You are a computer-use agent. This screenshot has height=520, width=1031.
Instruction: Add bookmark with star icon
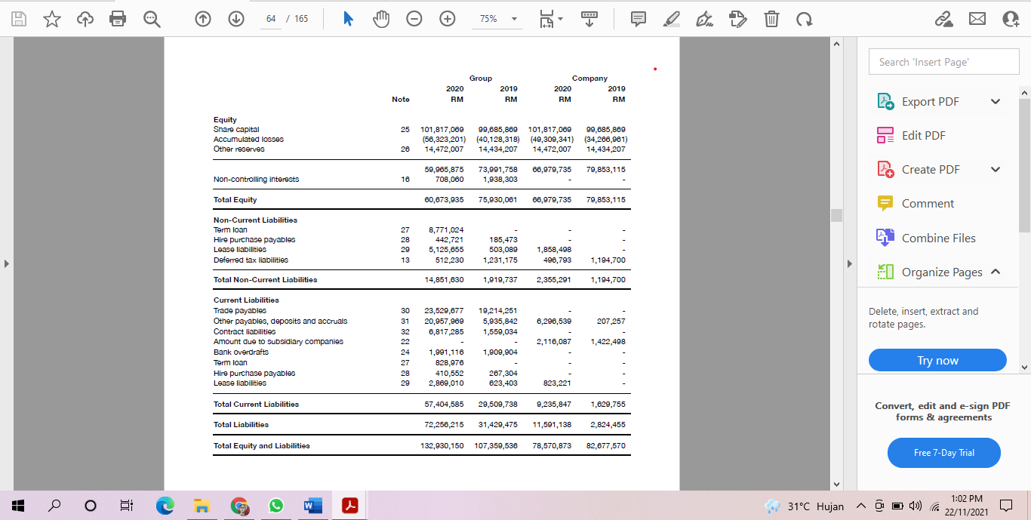[51, 19]
